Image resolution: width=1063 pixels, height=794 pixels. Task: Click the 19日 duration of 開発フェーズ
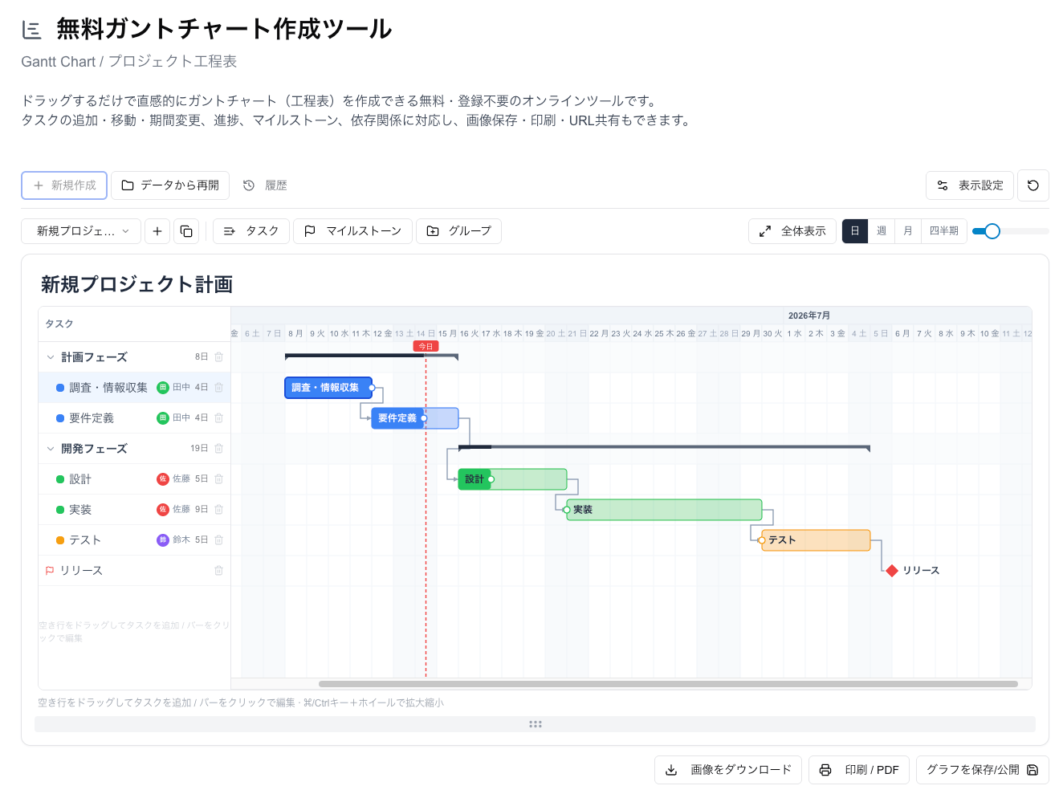[199, 449]
